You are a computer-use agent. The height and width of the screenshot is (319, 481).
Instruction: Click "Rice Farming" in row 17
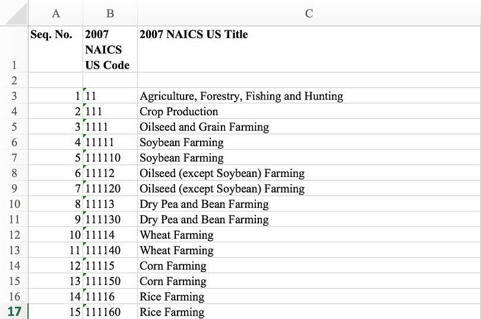pos(172,312)
